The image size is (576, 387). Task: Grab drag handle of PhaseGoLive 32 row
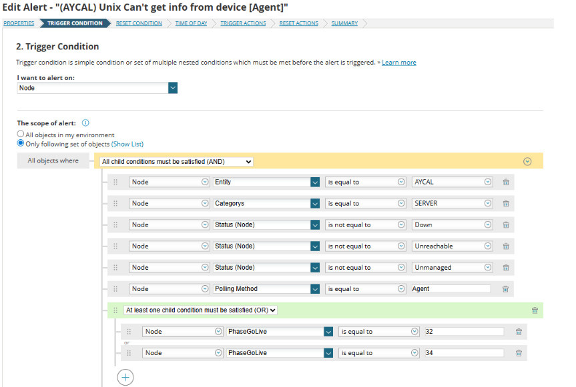tap(129, 332)
